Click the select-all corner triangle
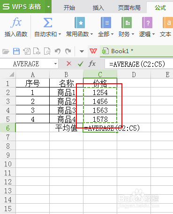 coord(12,74)
